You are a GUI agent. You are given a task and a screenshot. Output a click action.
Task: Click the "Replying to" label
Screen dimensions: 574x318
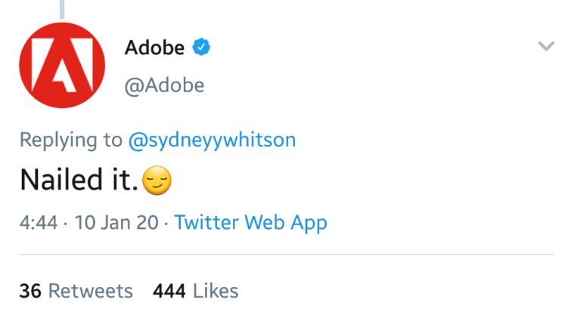tap(70, 140)
